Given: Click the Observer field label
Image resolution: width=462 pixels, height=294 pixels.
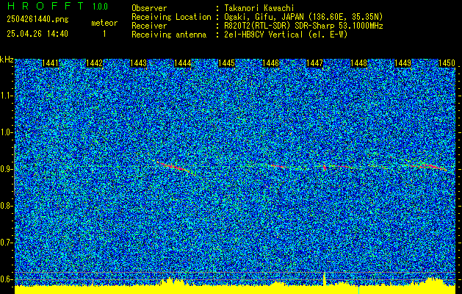Looking at the screenshot, I should point(149,9).
